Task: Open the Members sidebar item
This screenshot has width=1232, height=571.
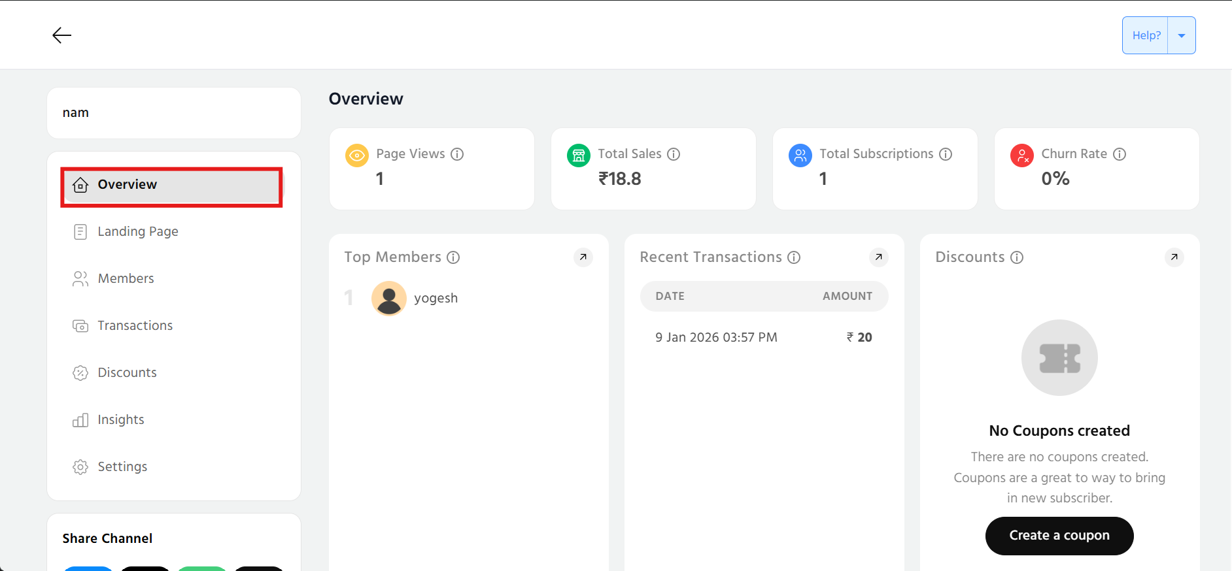Action: coord(126,279)
